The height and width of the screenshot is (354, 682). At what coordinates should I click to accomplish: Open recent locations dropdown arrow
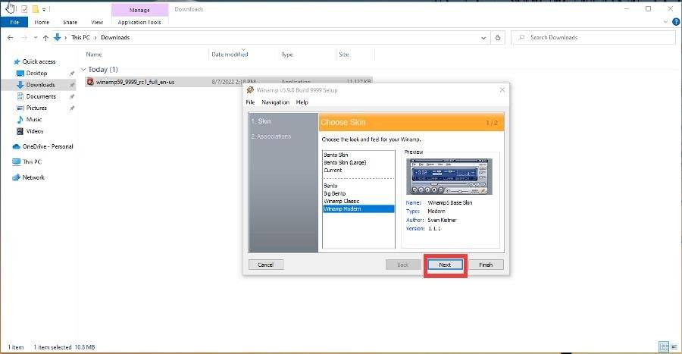[36, 38]
